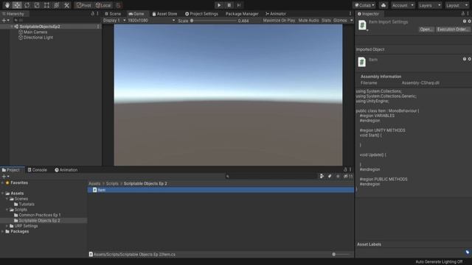Open Hierarchy panel options menu

[97, 13]
